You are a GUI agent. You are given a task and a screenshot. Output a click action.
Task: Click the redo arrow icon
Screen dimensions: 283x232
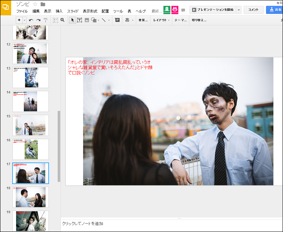click(38, 20)
